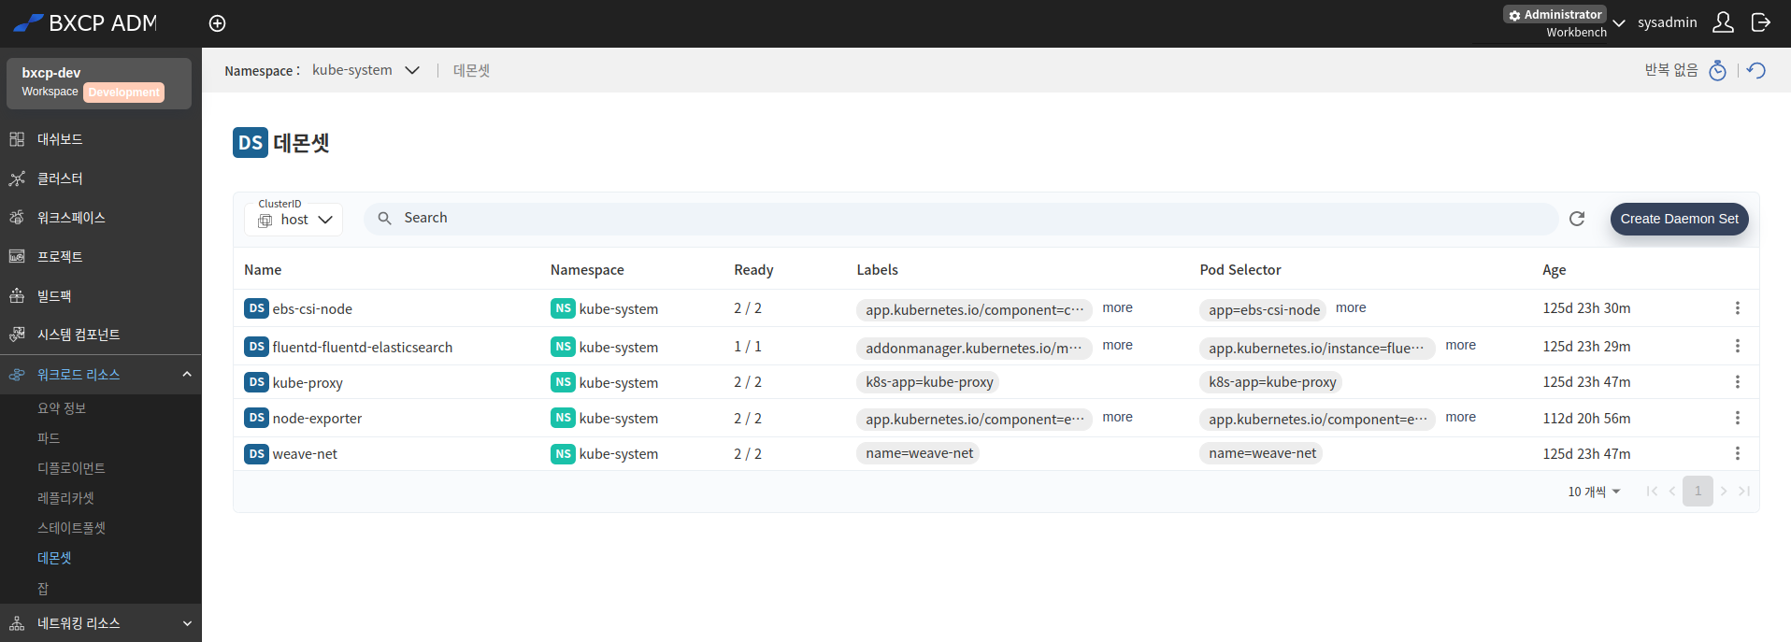Open 디플로이먼트 in the sidebar
Image resolution: width=1791 pixels, height=642 pixels.
click(x=71, y=468)
